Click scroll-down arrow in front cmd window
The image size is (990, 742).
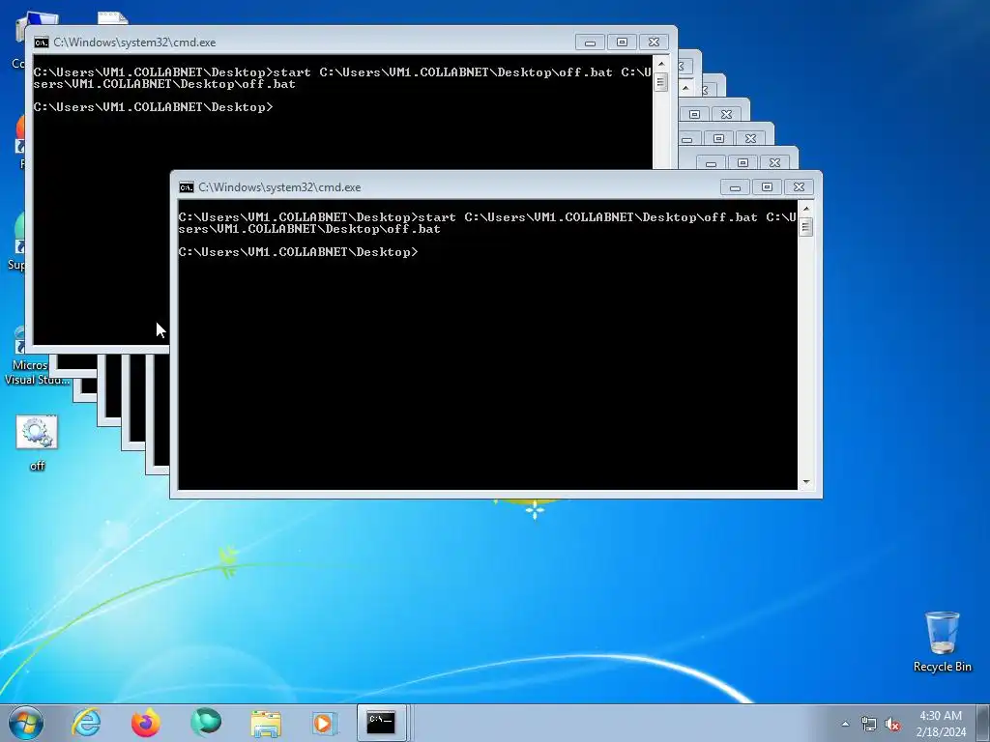(x=805, y=482)
